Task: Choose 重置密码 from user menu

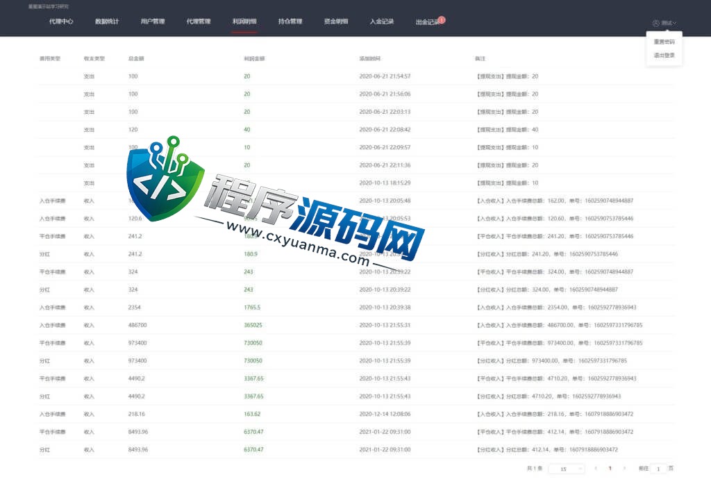Action: (x=664, y=42)
